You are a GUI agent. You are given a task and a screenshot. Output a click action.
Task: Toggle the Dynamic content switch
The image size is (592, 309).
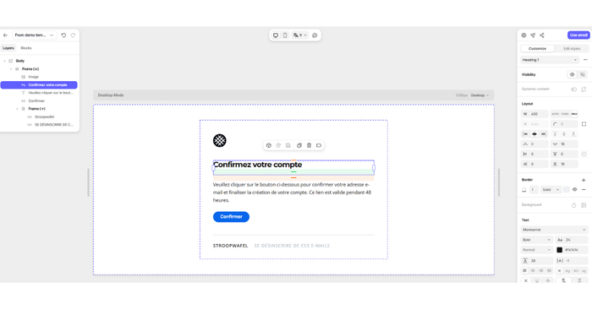point(574,89)
